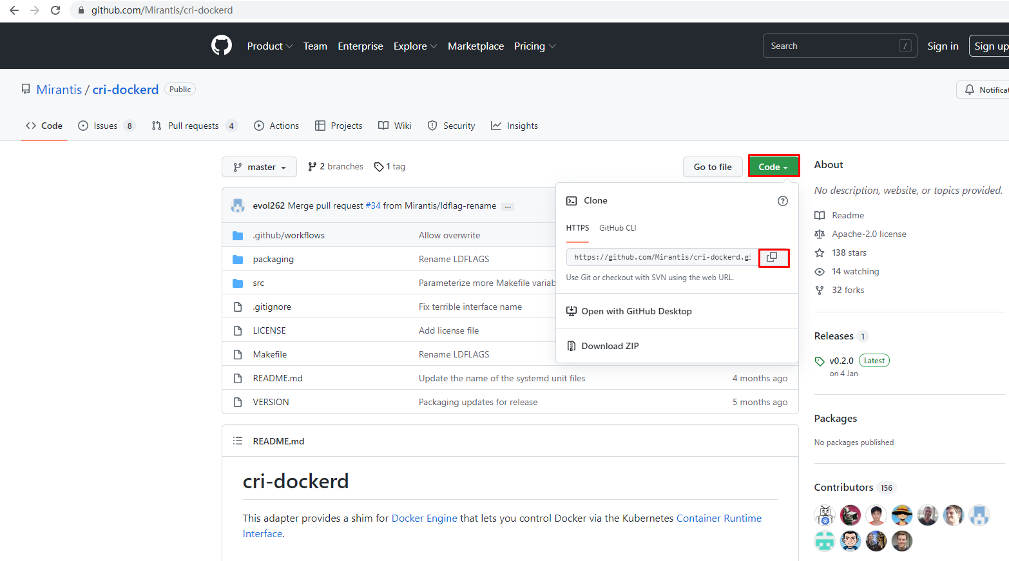This screenshot has width=1009, height=561.
Task: Click the GitHub search field
Action: (x=831, y=46)
